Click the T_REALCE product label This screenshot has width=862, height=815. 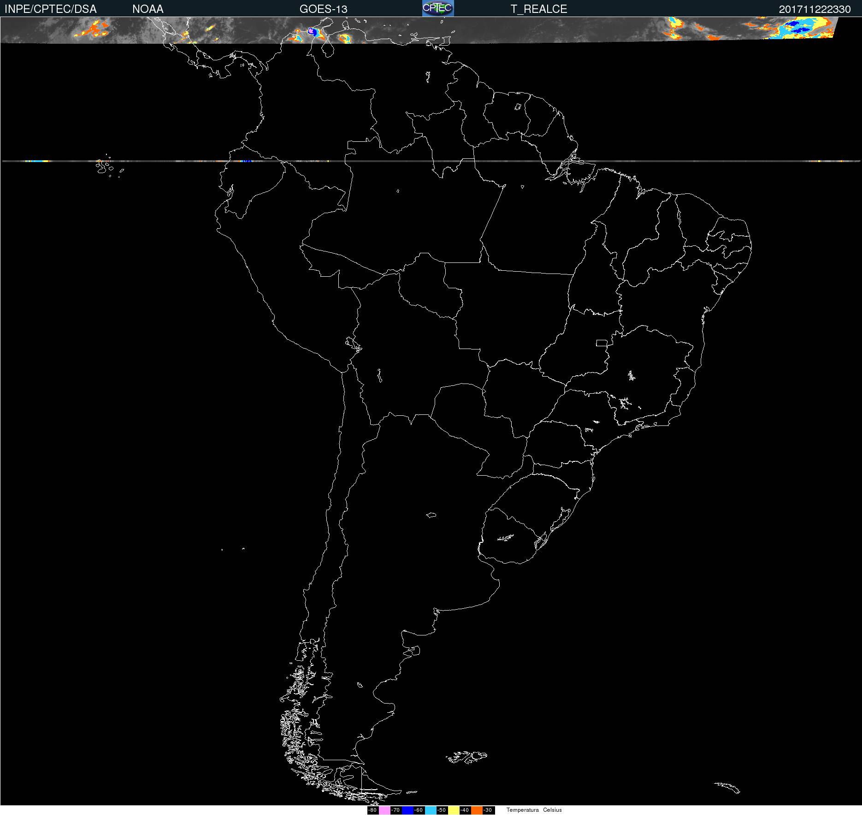[x=539, y=9]
